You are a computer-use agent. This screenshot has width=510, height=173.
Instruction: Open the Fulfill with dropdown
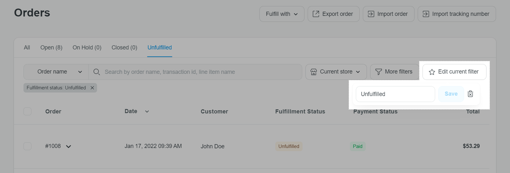(x=282, y=14)
